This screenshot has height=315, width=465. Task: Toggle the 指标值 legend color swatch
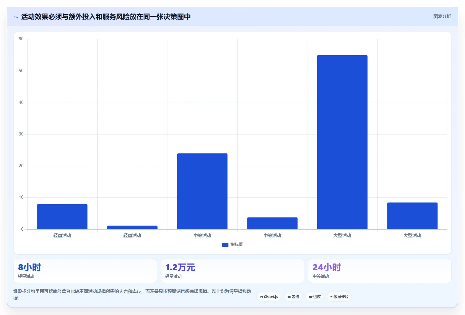point(225,245)
